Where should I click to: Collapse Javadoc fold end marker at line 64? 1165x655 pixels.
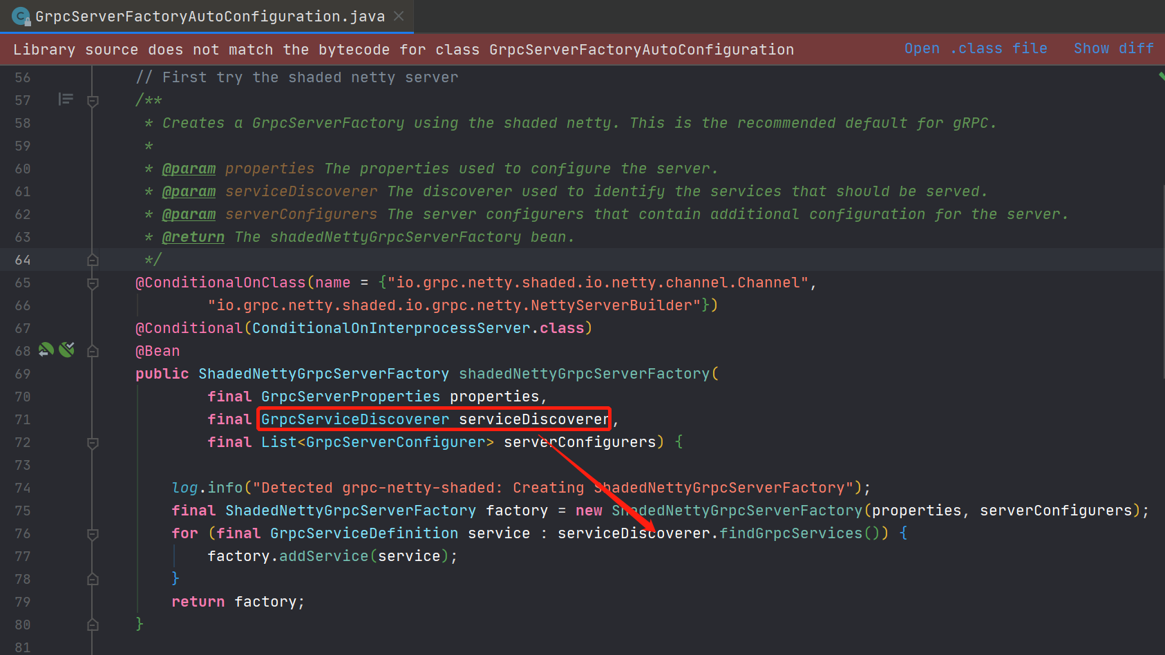pyautogui.click(x=93, y=260)
